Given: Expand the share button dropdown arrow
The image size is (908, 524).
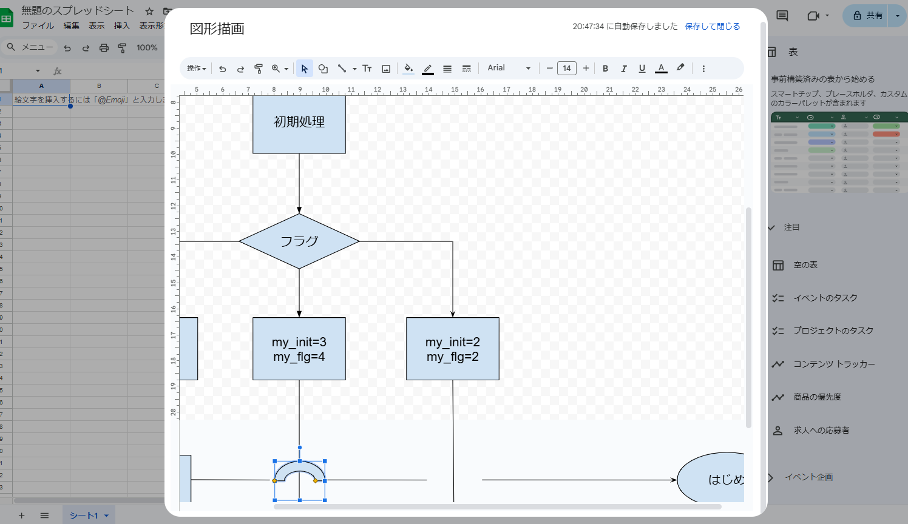Looking at the screenshot, I should tap(898, 16).
